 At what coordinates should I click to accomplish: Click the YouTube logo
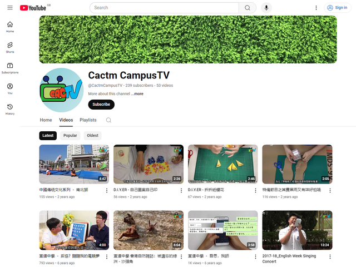(33, 8)
